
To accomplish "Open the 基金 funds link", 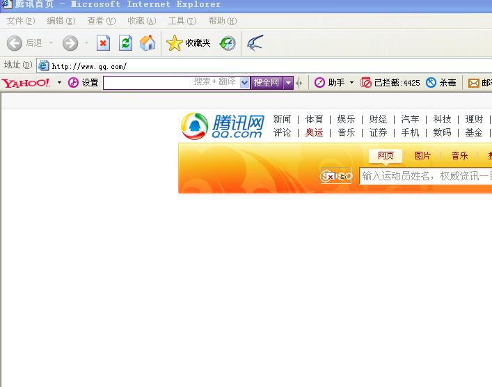I will (x=474, y=132).
